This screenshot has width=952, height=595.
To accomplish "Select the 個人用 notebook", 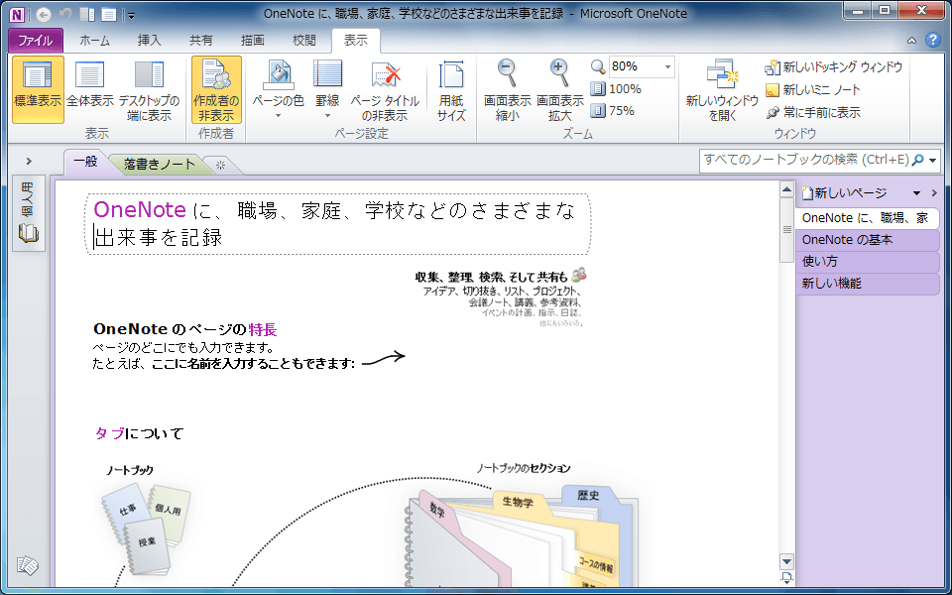I will [29, 213].
